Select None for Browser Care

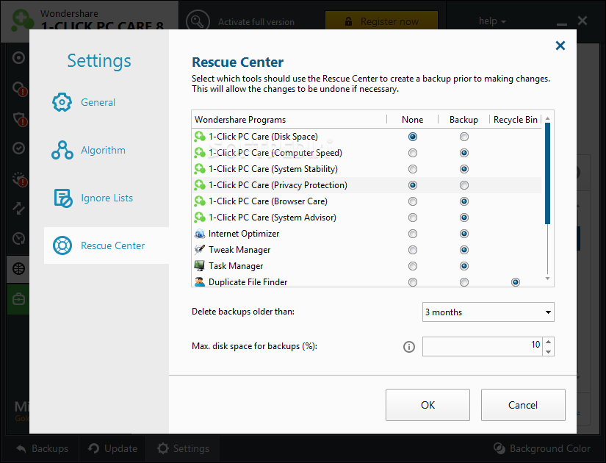pyautogui.click(x=413, y=201)
